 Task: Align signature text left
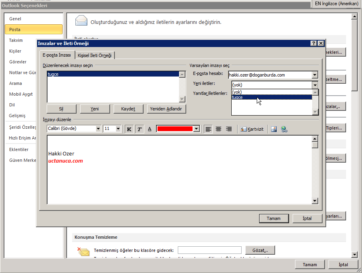click(x=208, y=129)
